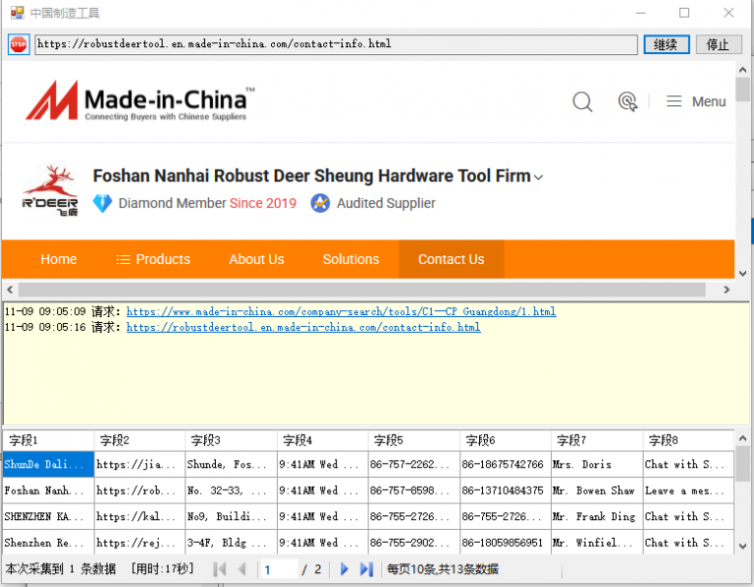Click the app icon in title bar
Screen dimensions: 754x587
tap(18, 13)
